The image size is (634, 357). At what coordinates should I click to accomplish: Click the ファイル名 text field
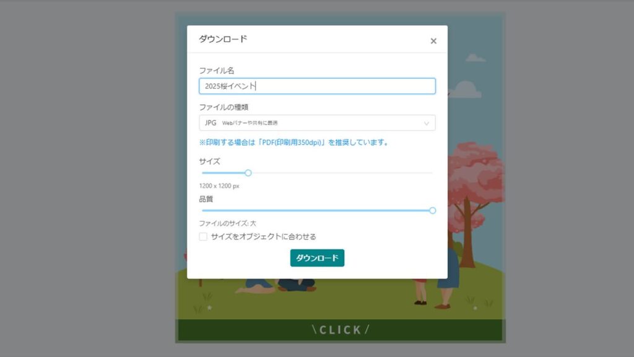[x=317, y=86]
